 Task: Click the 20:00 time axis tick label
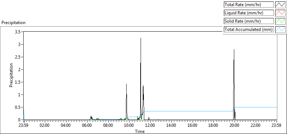[235, 126]
